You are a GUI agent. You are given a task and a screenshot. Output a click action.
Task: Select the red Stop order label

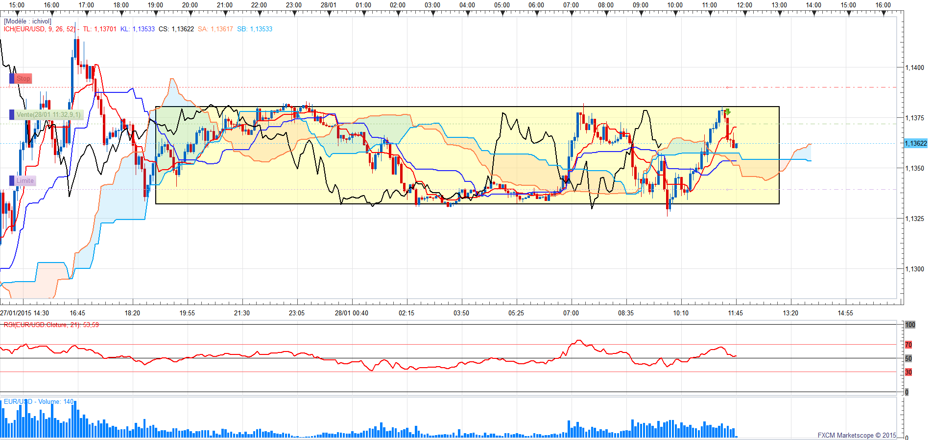click(x=23, y=79)
